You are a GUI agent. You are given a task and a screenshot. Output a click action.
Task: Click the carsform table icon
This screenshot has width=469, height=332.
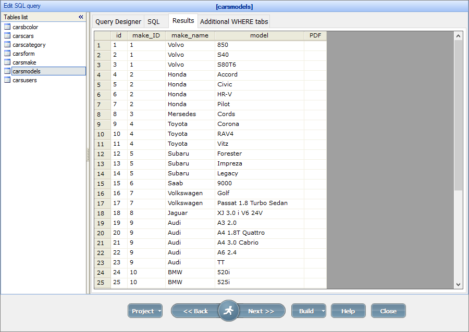[7, 53]
